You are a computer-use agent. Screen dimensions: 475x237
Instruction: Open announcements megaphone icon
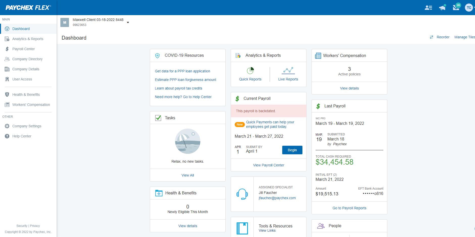pyautogui.click(x=442, y=8)
